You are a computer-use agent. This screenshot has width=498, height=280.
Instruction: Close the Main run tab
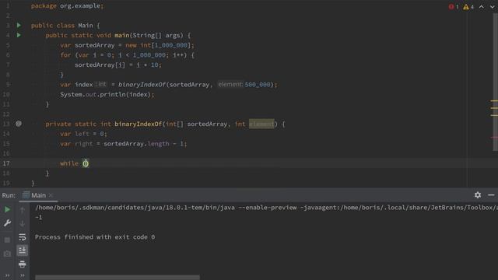[51, 195]
